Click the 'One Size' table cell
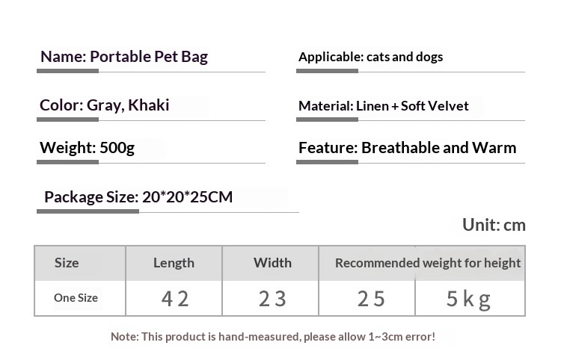This screenshot has width=561, height=363. click(x=80, y=298)
